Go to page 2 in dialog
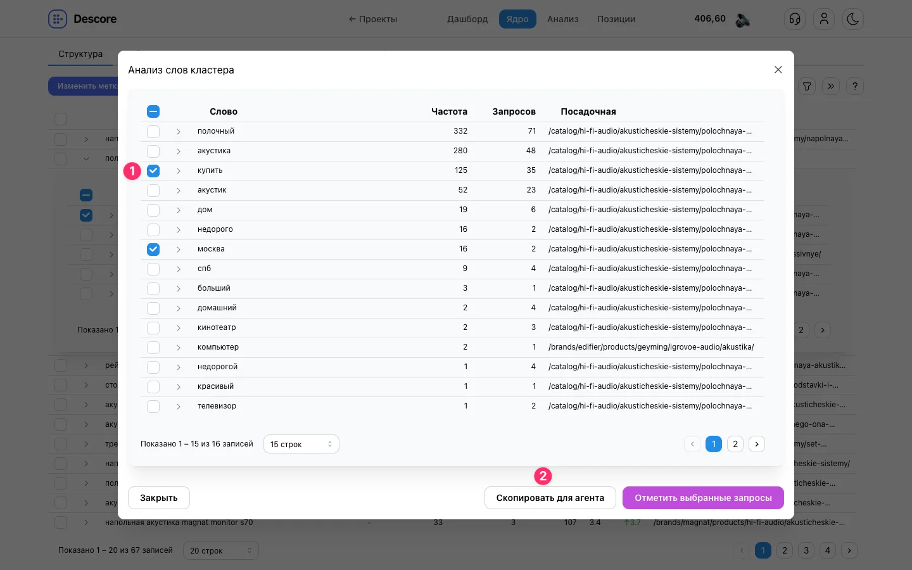This screenshot has width=912, height=570. pyautogui.click(x=735, y=444)
